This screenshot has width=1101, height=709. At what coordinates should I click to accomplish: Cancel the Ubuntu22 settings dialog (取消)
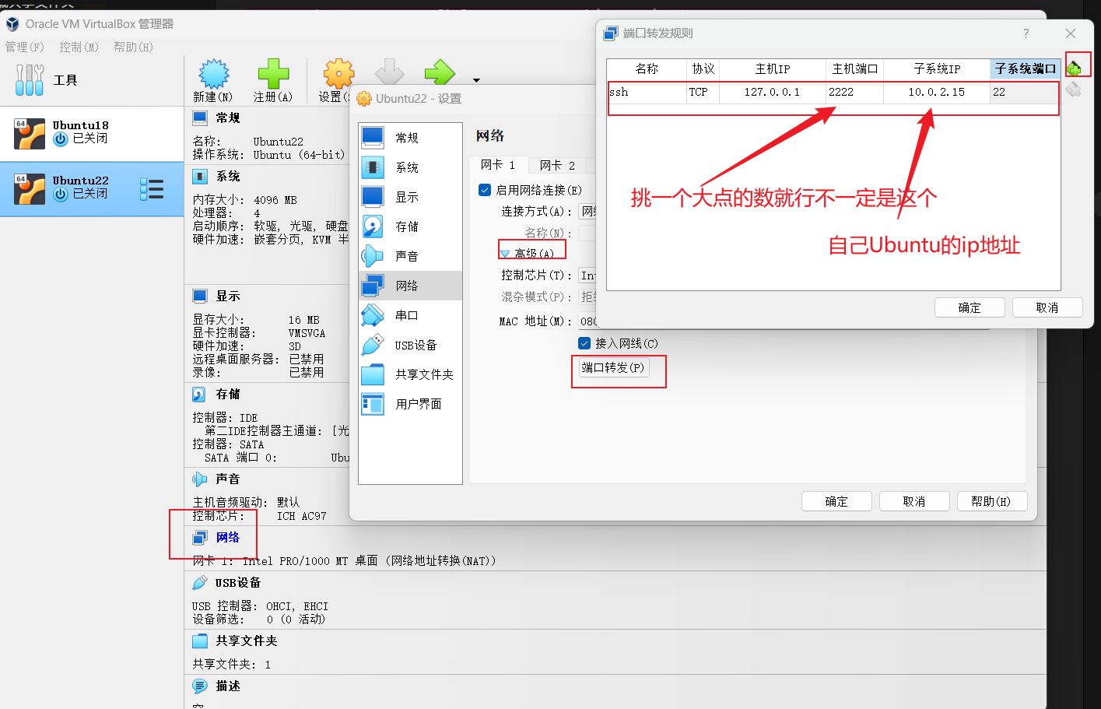pos(914,501)
